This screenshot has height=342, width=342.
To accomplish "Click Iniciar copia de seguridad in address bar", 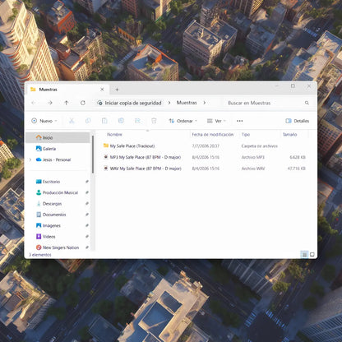I will click(x=133, y=103).
